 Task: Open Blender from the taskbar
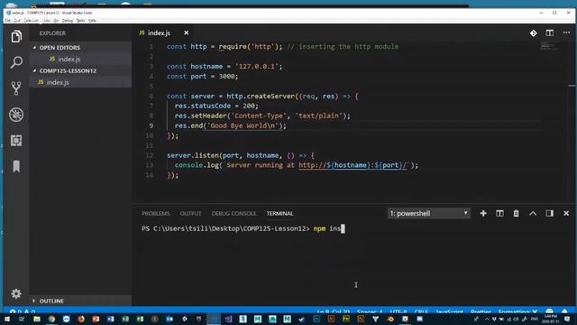[x=390, y=319]
